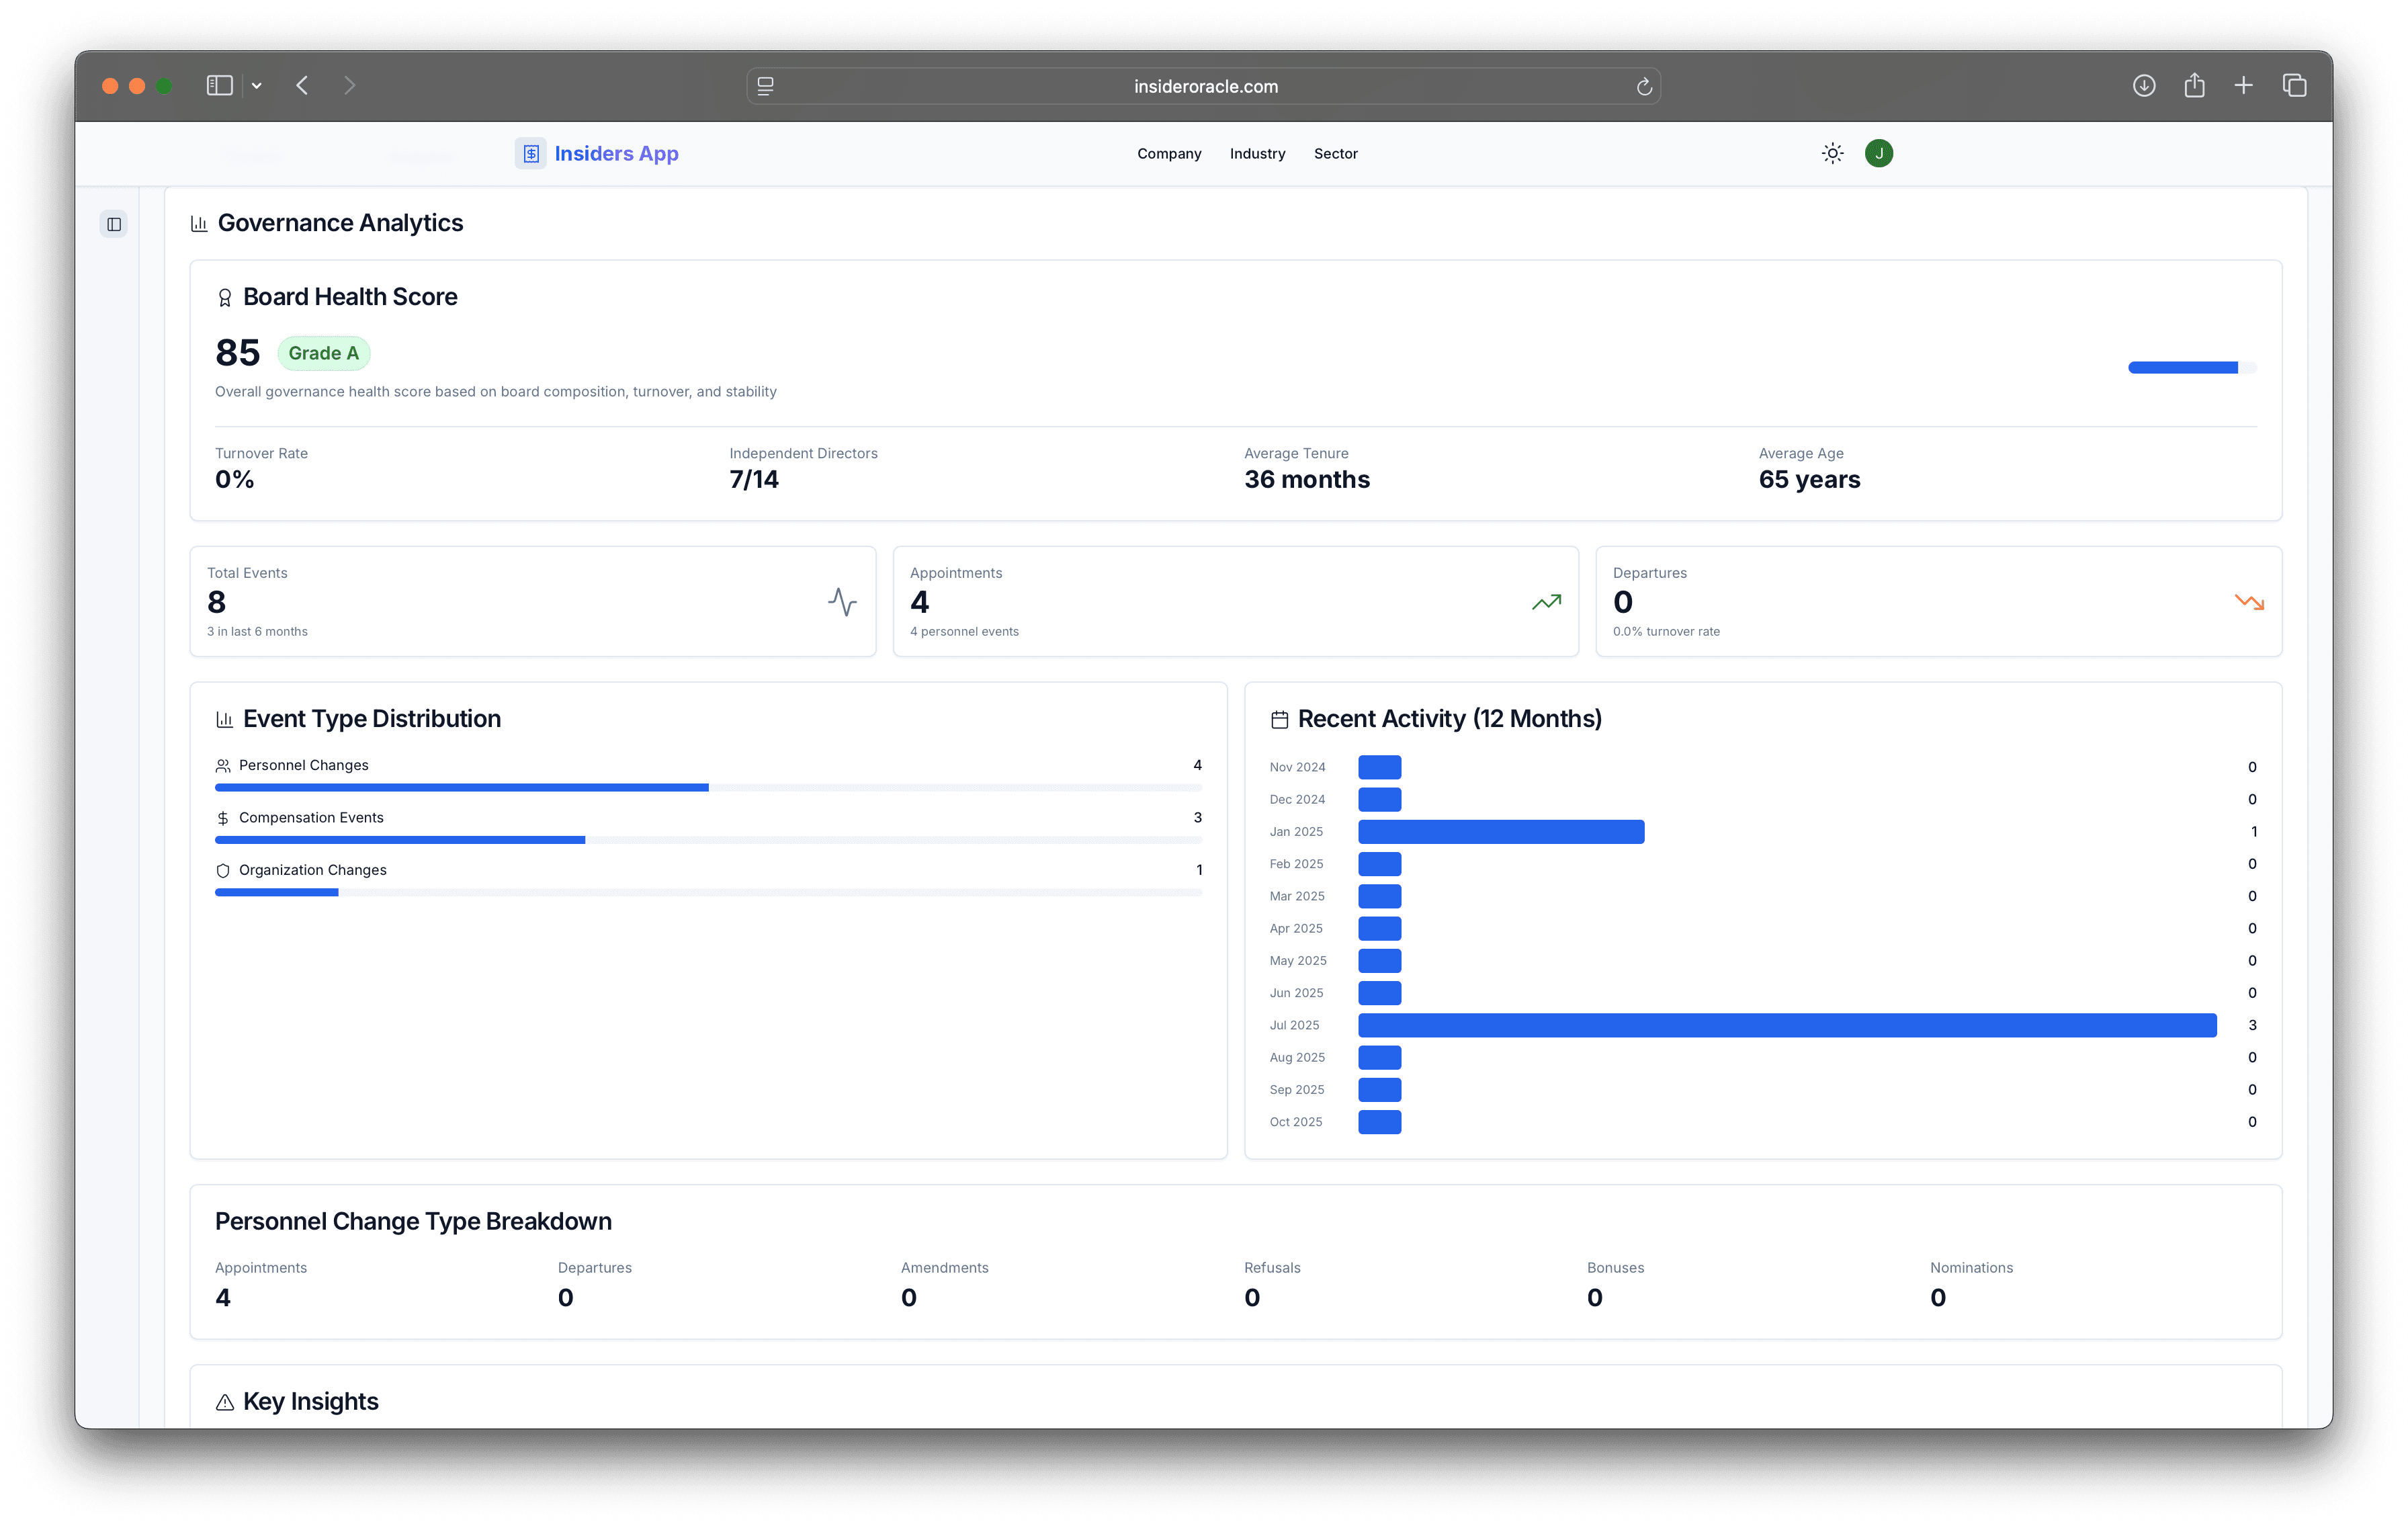2408x1528 pixels.
Task: Expand the sidebar dropdown chevron in toolbar
Action: tap(257, 86)
